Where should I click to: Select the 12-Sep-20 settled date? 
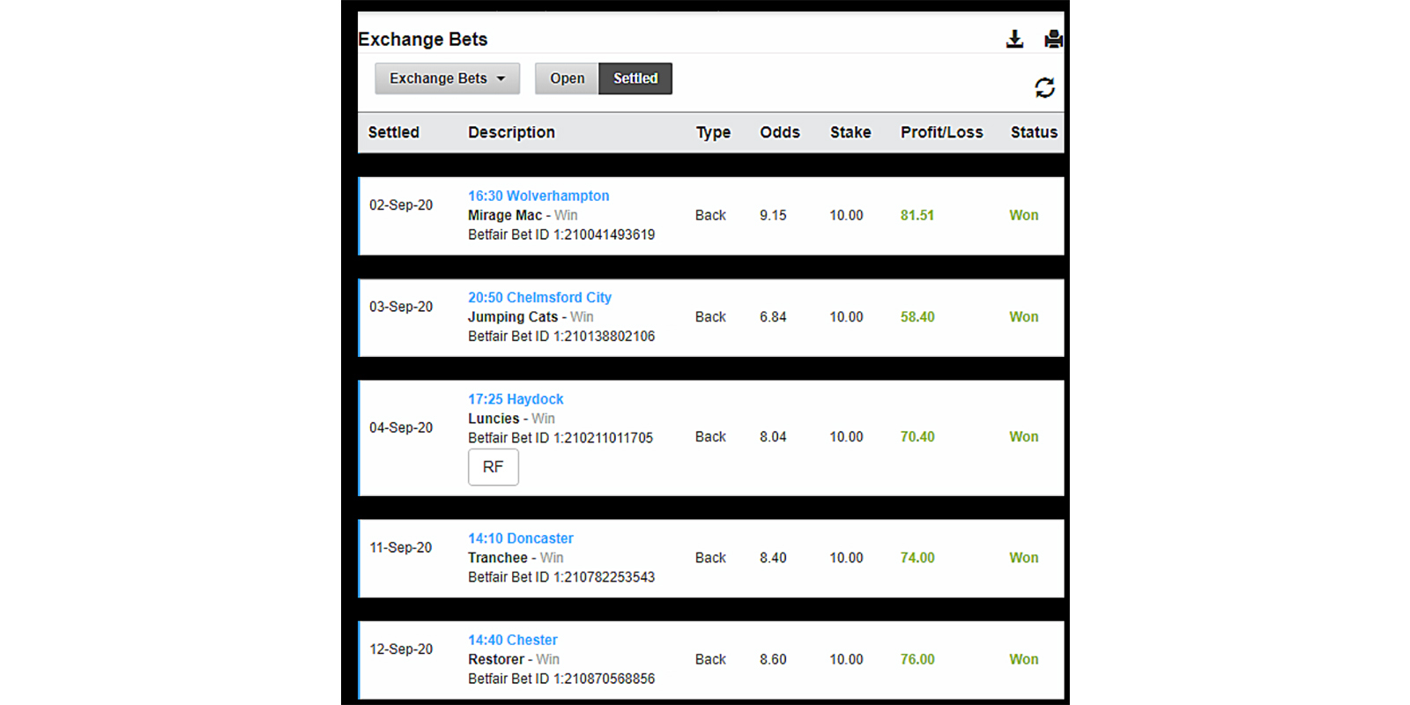pos(401,649)
